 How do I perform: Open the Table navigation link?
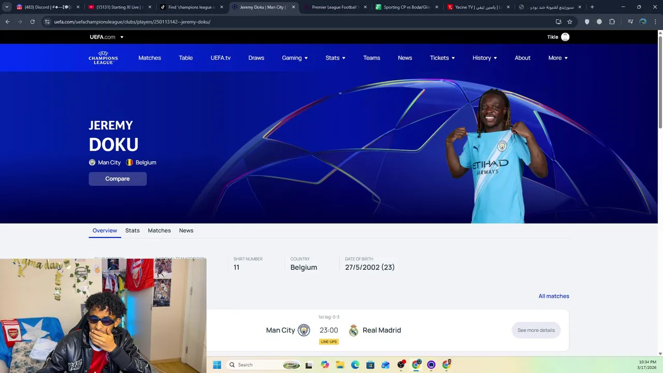coord(185,58)
